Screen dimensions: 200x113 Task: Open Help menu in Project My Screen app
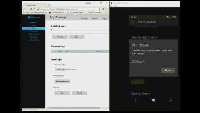tap(116, 6)
